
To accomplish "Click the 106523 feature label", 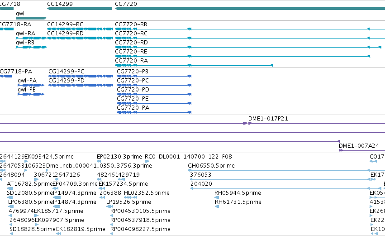I will coord(35,166).
